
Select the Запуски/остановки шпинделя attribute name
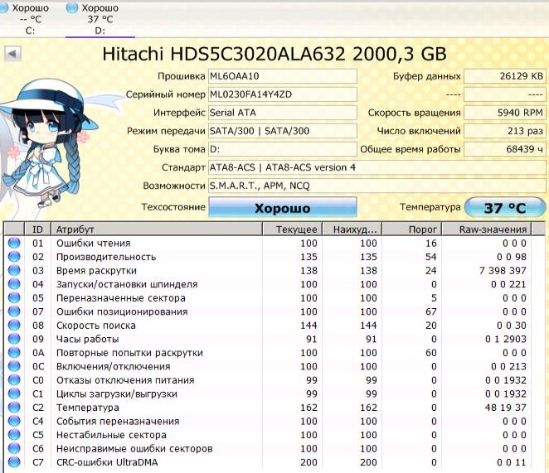[127, 284]
